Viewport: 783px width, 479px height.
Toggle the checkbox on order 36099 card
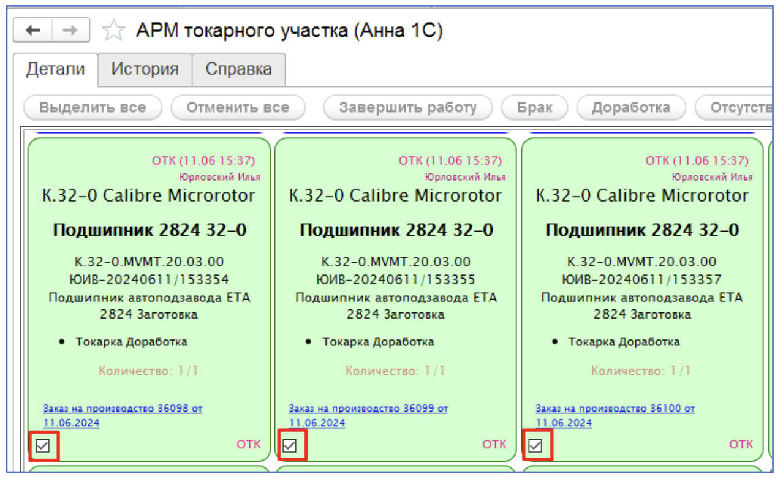tap(289, 445)
